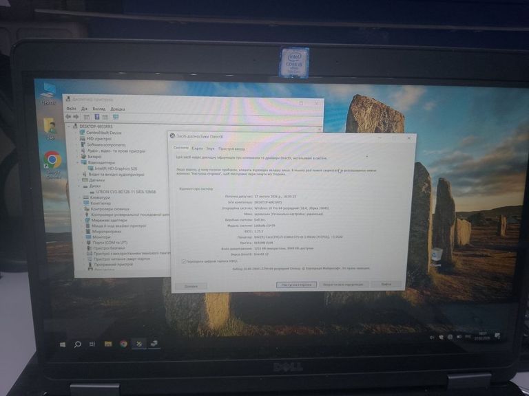Click the Chrome icon on the taskbar

tap(123, 344)
